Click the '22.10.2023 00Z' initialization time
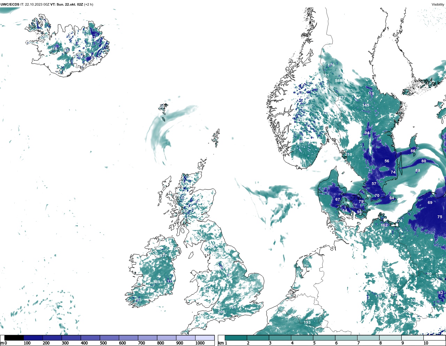The width and height of the screenshot is (446, 346). (x=37, y=5)
